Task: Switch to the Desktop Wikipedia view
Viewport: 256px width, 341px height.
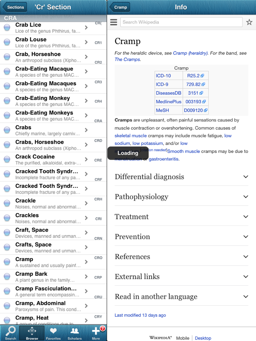Action: (x=203, y=338)
